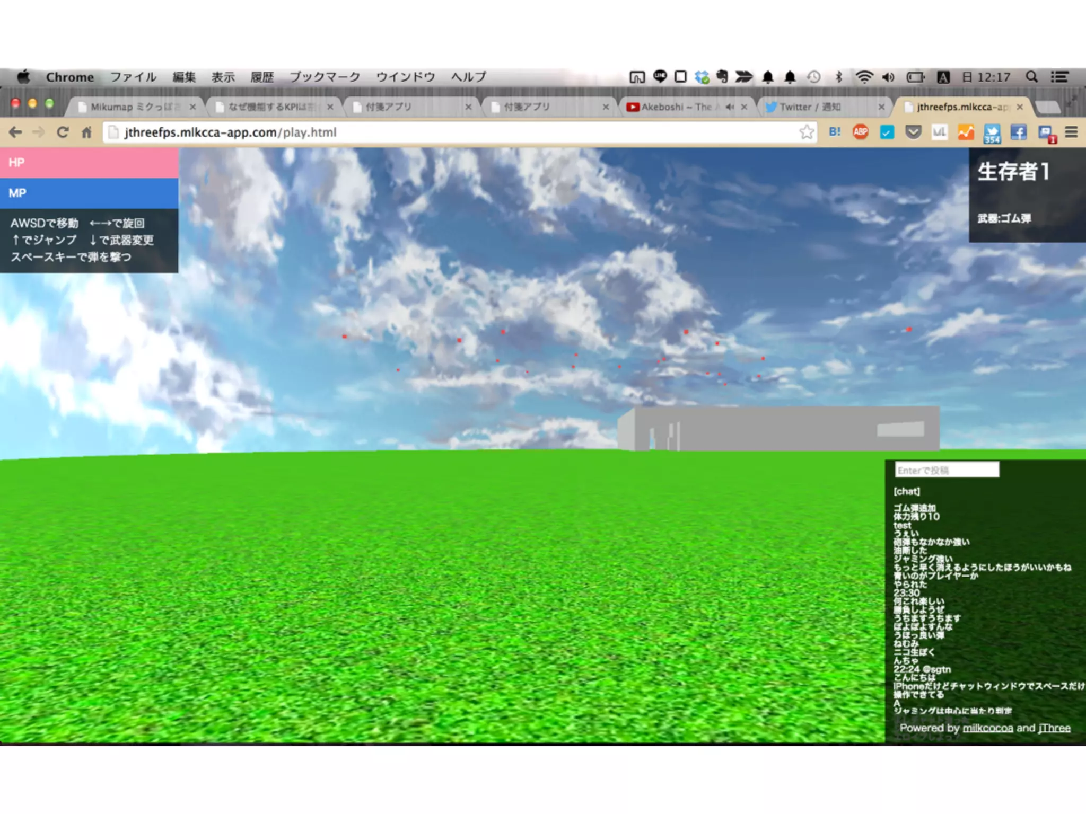Viewport: 1086px width, 814px height.
Task: Click the browser home button
Action: 87,132
